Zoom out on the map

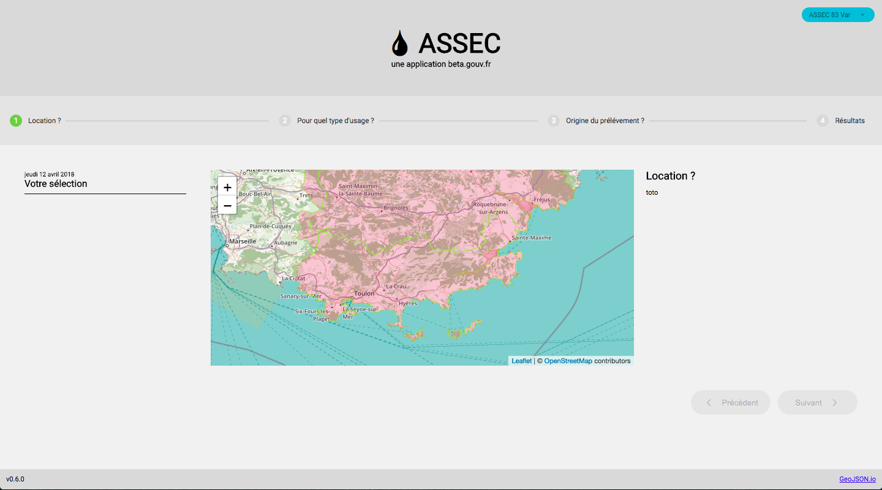click(x=227, y=206)
